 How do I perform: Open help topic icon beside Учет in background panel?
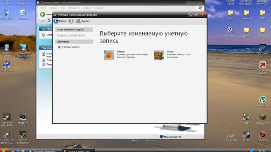click(44, 54)
